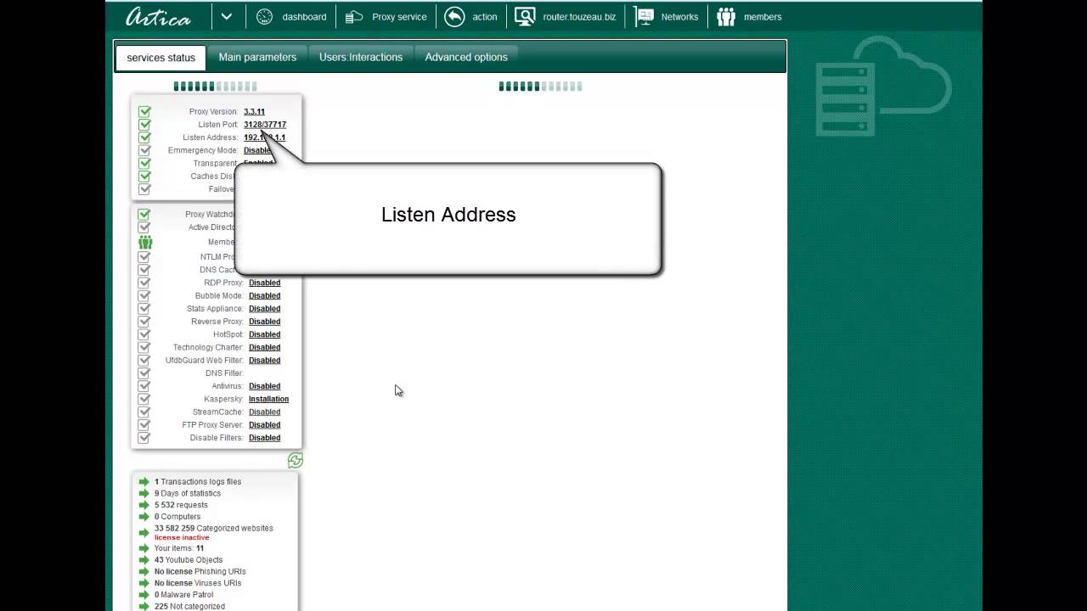Open the Advanced options tab
The width and height of the screenshot is (1087, 611).
tap(466, 57)
